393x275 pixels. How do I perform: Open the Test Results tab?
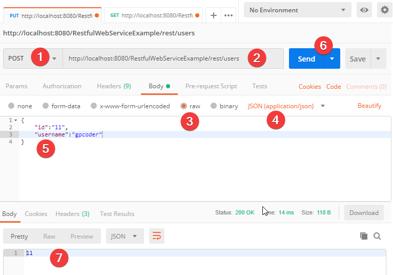point(117,214)
